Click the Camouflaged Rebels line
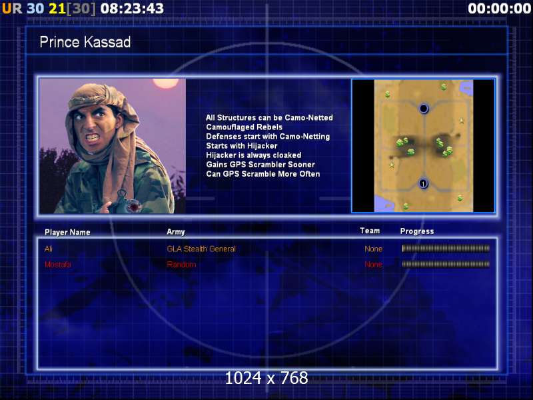This screenshot has width=533, height=400. pyautogui.click(x=244, y=127)
